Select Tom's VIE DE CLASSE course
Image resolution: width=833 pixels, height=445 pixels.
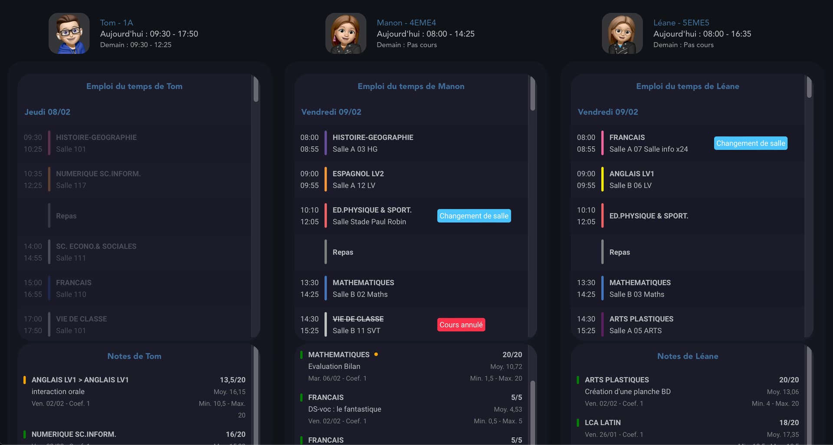(134, 324)
